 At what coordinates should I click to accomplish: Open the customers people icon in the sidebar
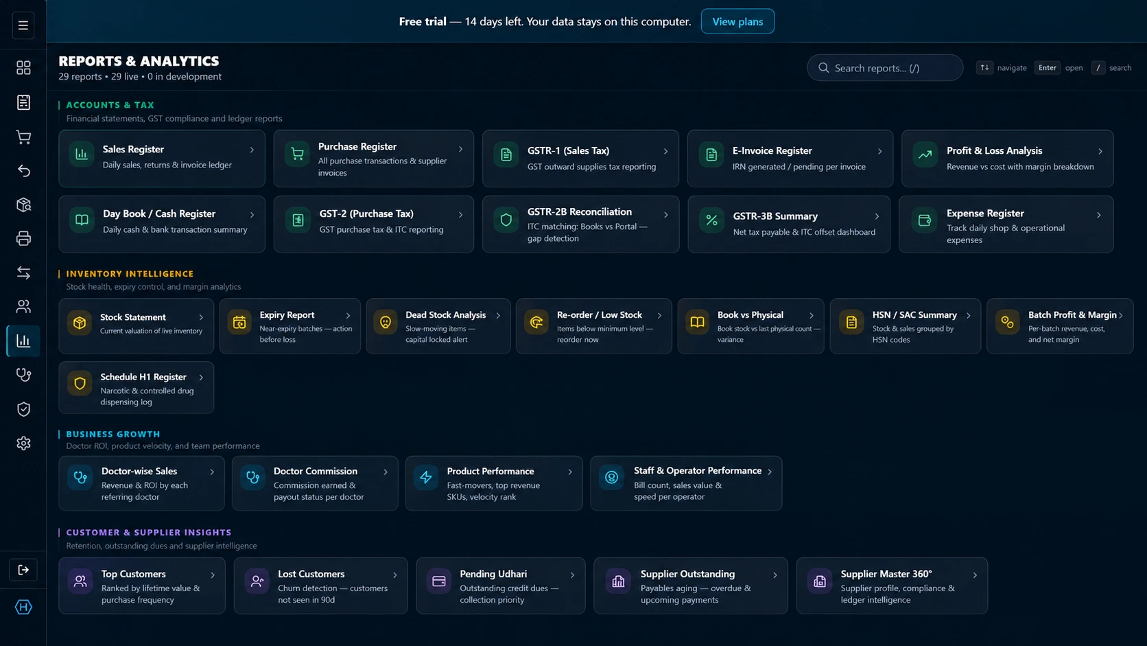[x=23, y=306]
